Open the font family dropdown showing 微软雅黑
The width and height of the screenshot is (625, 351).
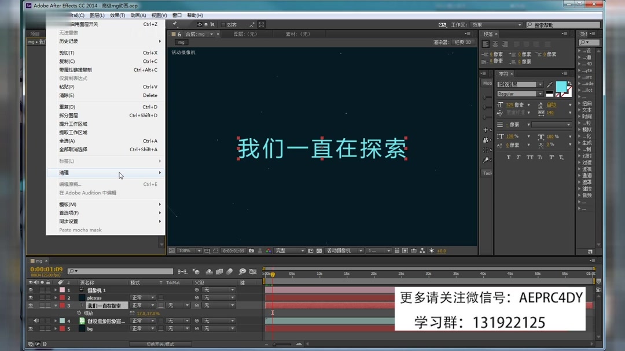(517, 84)
